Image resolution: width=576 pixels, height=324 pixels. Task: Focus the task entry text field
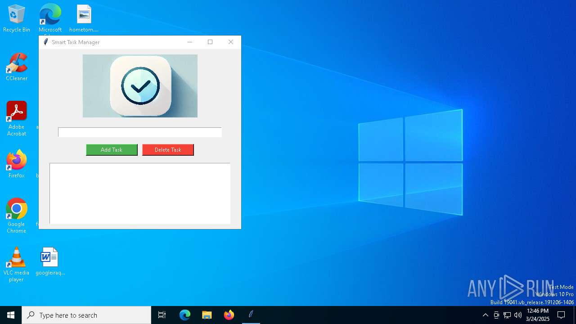click(x=140, y=132)
